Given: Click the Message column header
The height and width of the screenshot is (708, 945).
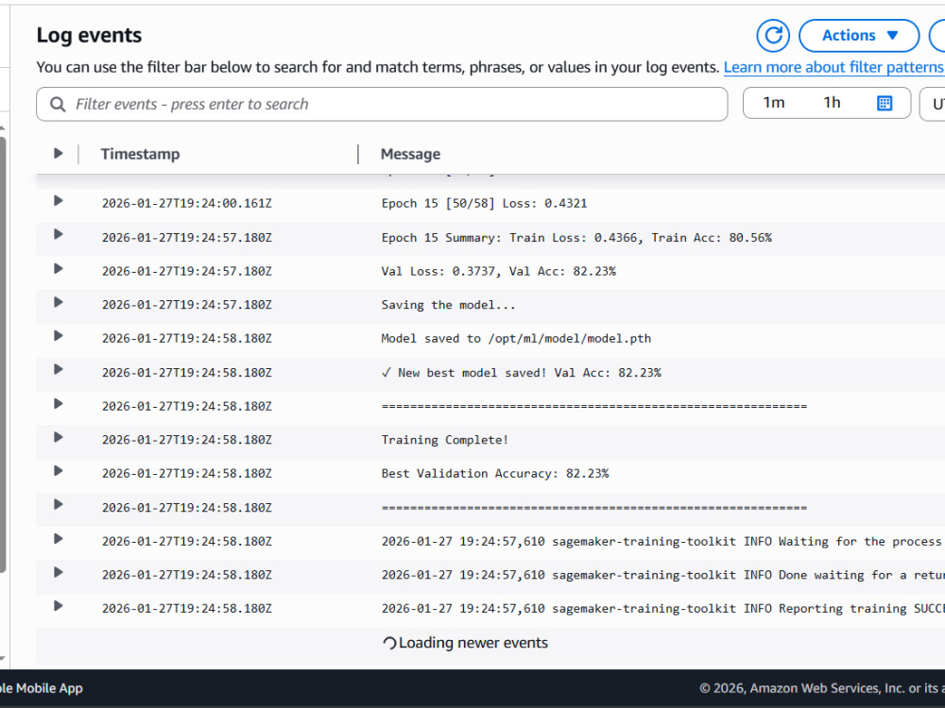Looking at the screenshot, I should [410, 154].
